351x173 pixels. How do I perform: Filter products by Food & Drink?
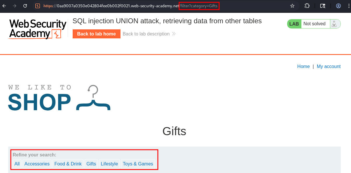[x=68, y=164]
